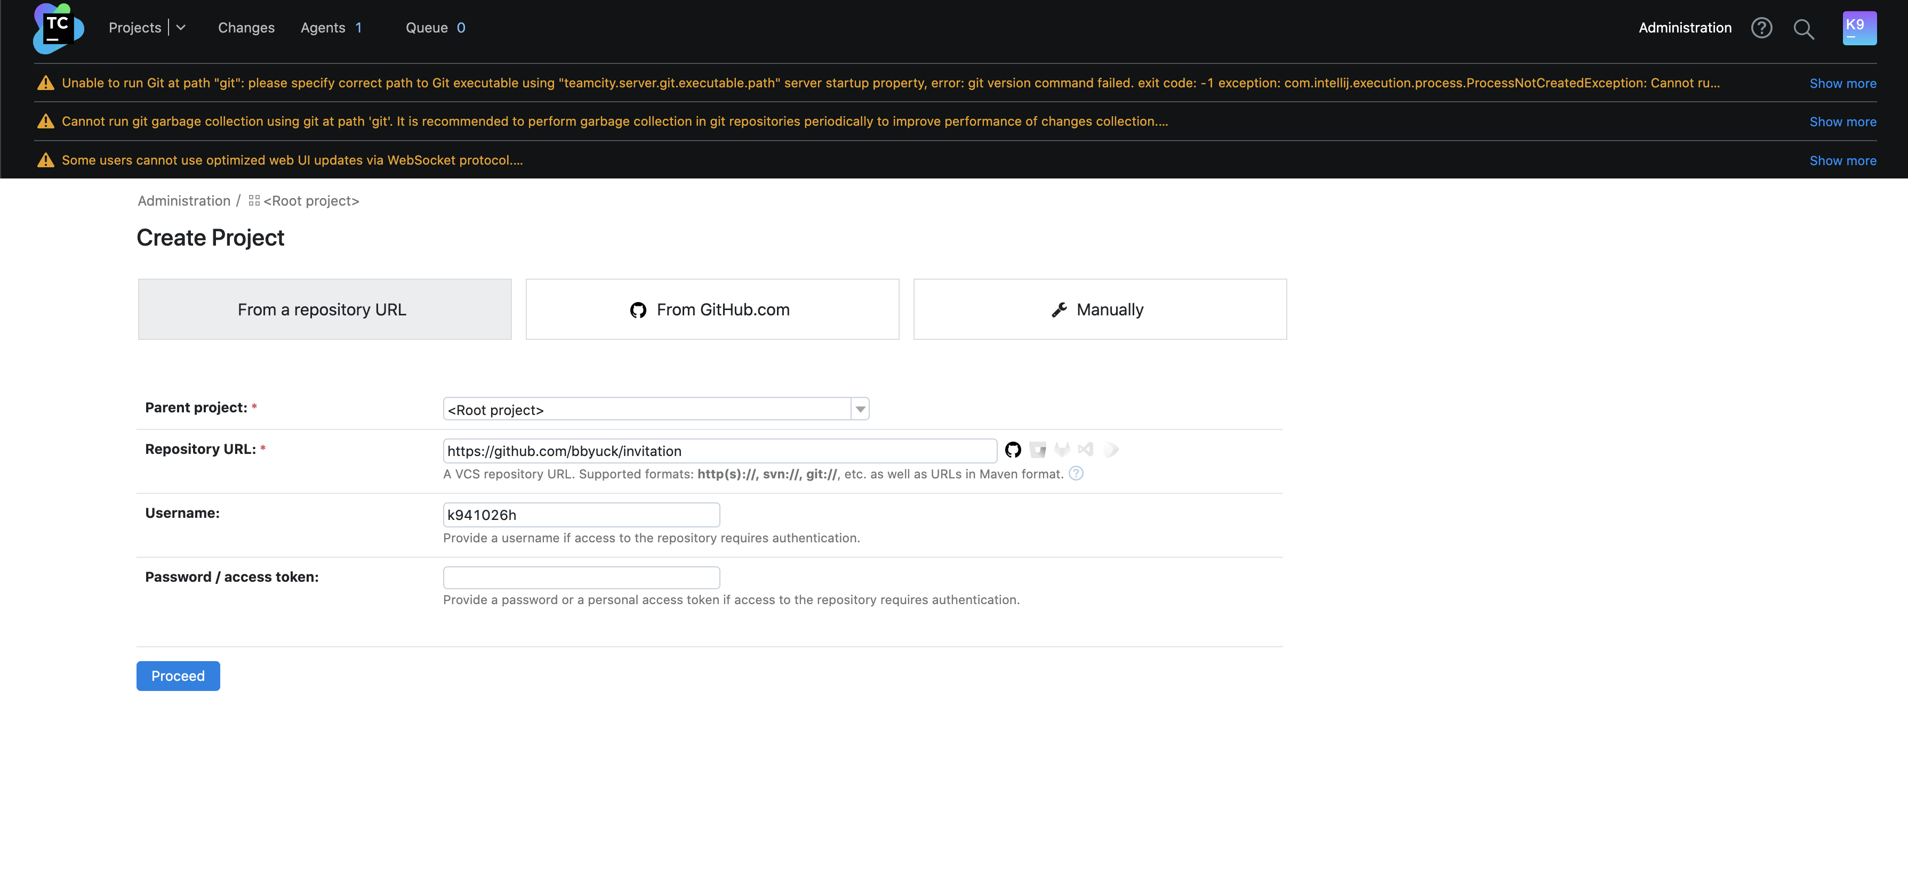The image size is (1908, 895).
Task: Click the Bitbucket icon beside Repository URL
Action: click(1038, 450)
